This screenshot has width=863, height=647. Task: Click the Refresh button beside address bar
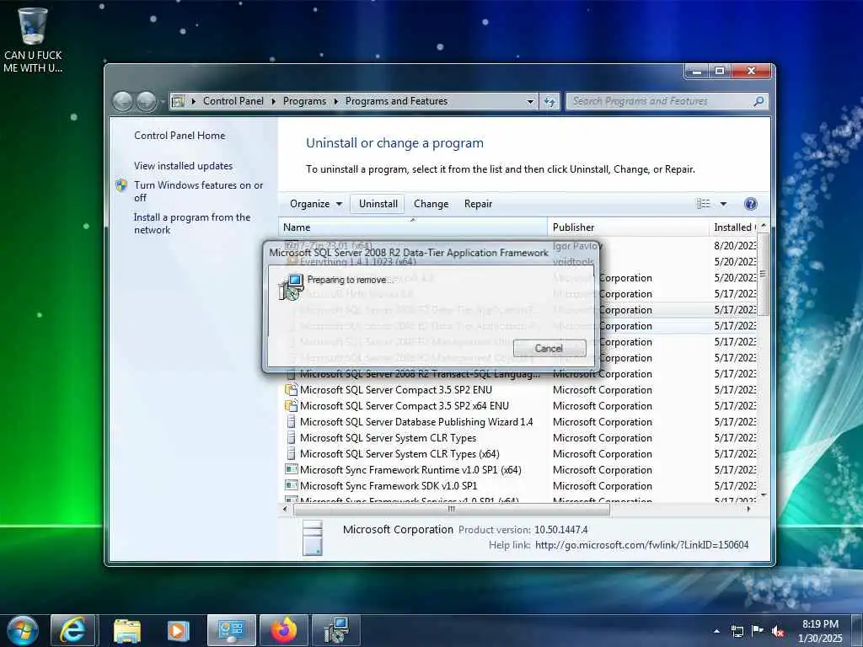point(549,101)
